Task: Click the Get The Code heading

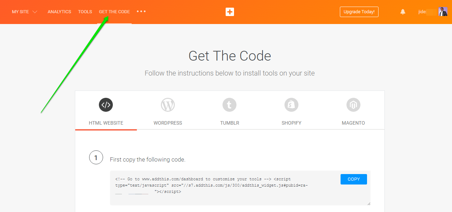Action: click(x=230, y=56)
